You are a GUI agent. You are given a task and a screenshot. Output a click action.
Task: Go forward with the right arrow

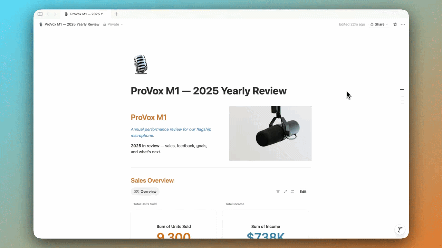pyautogui.click(x=55, y=14)
